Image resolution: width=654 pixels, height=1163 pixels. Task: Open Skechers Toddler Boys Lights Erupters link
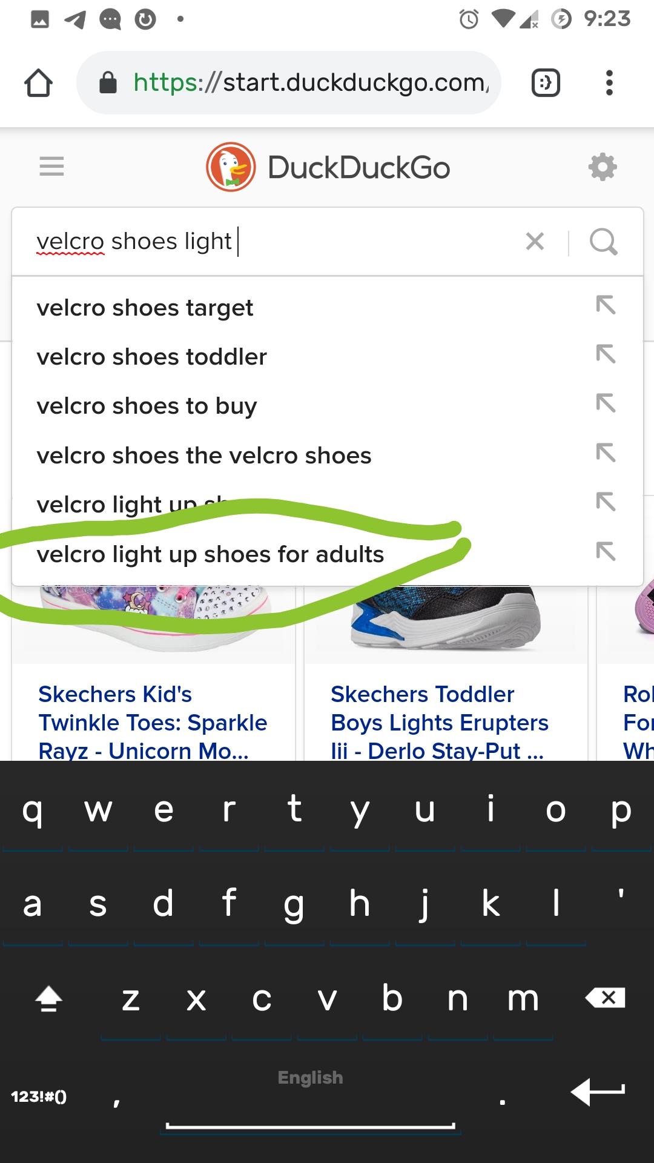pyautogui.click(x=439, y=722)
